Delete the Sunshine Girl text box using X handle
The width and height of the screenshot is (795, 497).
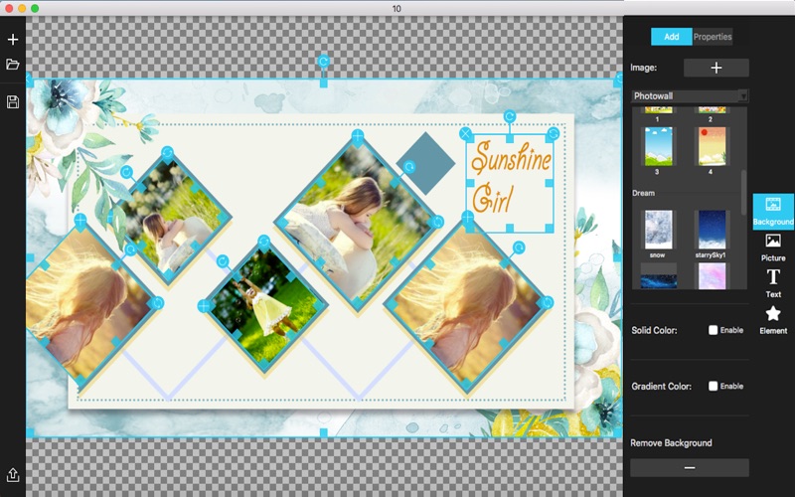pyautogui.click(x=465, y=133)
